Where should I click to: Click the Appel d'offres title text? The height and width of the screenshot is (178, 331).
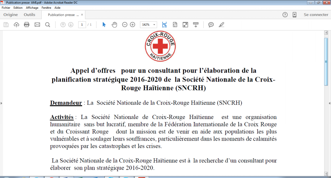tap(163, 79)
